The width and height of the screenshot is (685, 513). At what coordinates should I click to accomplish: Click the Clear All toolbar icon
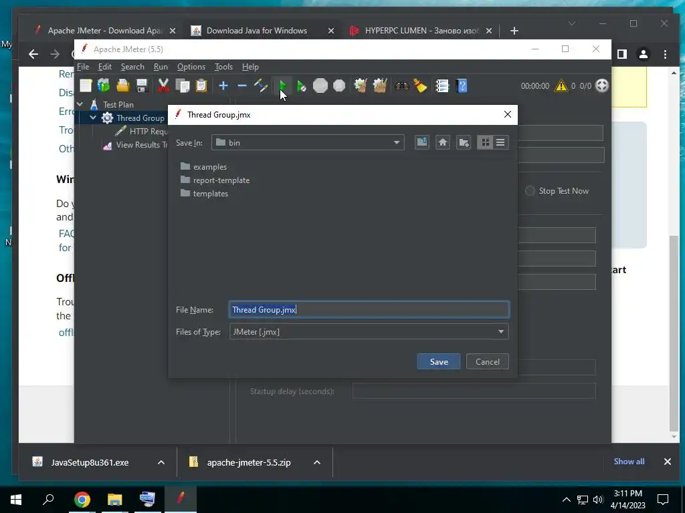click(380, 85)
